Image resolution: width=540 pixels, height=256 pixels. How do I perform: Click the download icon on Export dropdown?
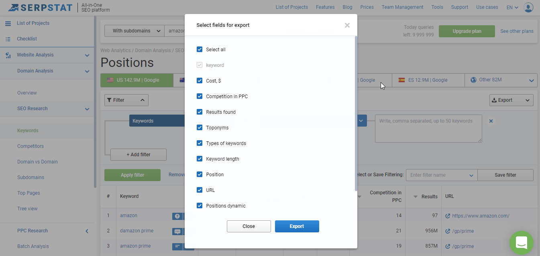tap(494, 100)
